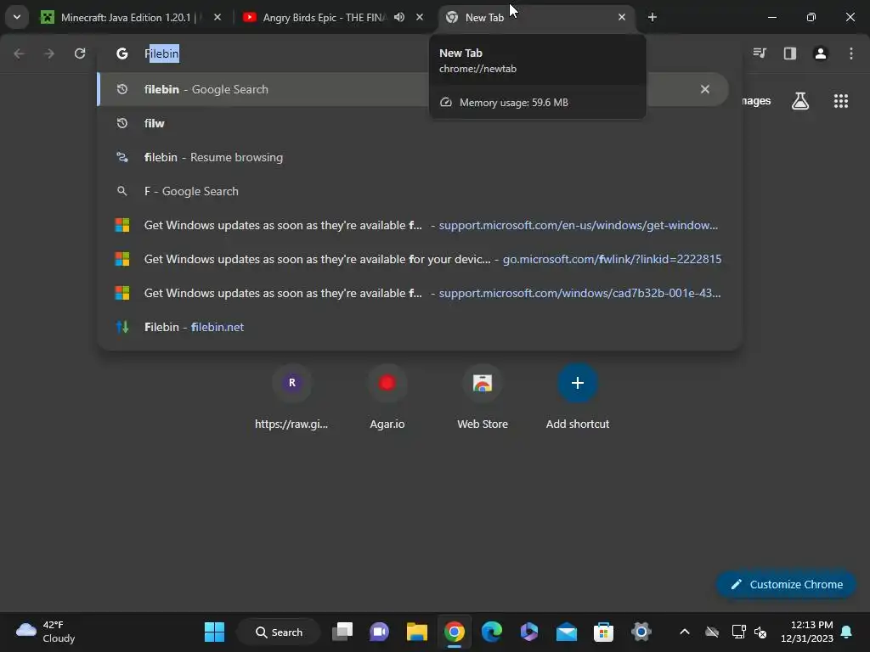Open the Copilot taskbar icon
This screenshot has height=652, width=870.
click(528, 632)
